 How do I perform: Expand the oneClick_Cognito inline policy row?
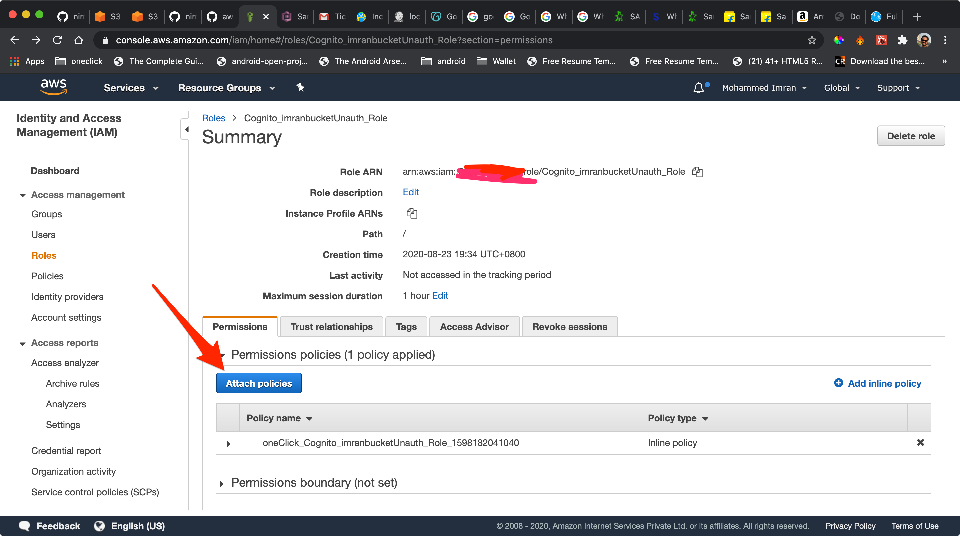click(x=228, y=444)
